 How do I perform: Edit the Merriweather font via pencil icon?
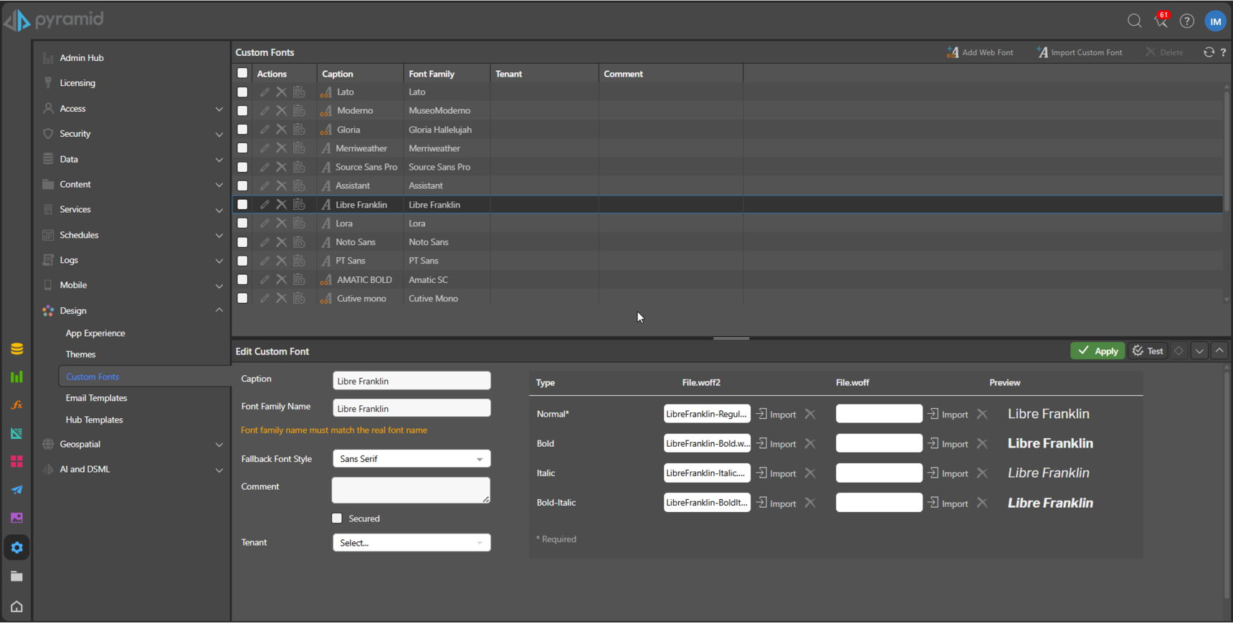tap(265, 148)
